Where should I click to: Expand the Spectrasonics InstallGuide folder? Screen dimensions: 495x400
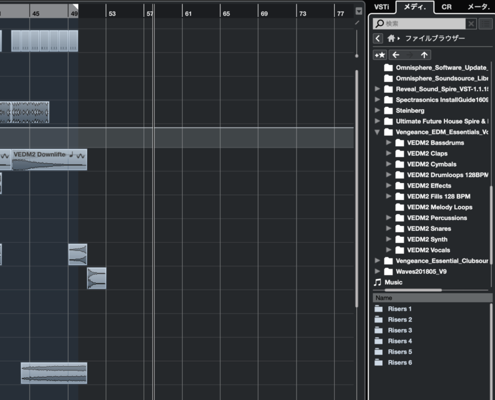pos(377,100)
